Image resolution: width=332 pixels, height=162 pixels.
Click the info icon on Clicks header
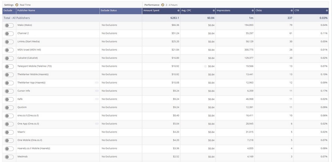(x=291, y=11)
